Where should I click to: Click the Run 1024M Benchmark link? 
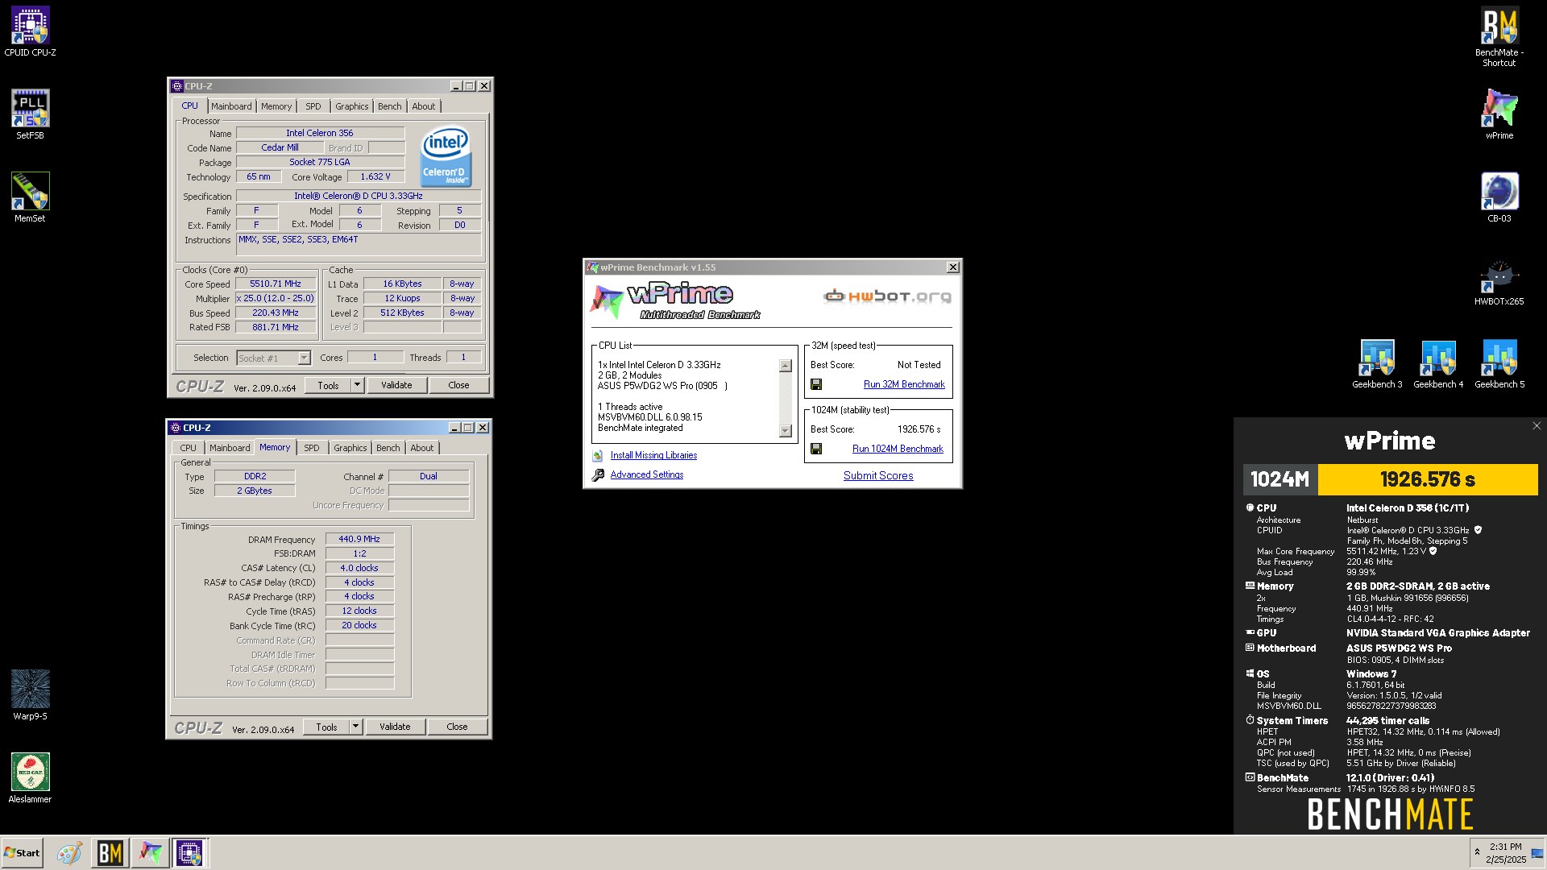point(898,449)
